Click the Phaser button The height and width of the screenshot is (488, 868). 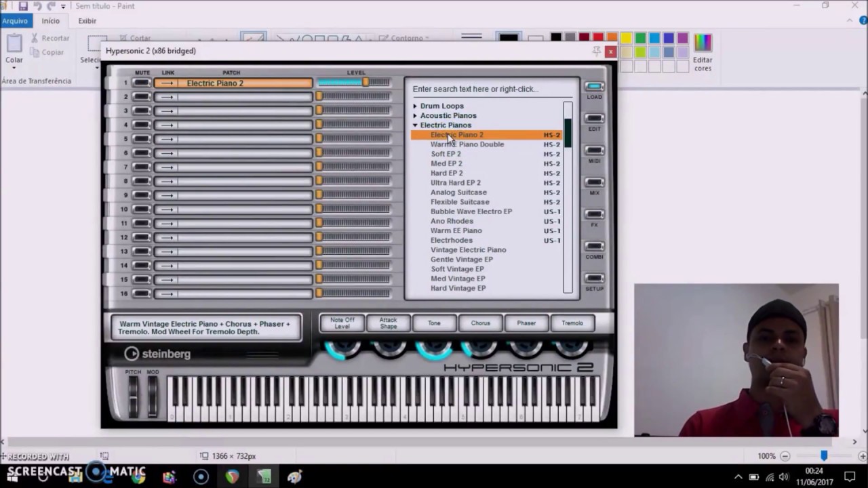coord(526,323)
